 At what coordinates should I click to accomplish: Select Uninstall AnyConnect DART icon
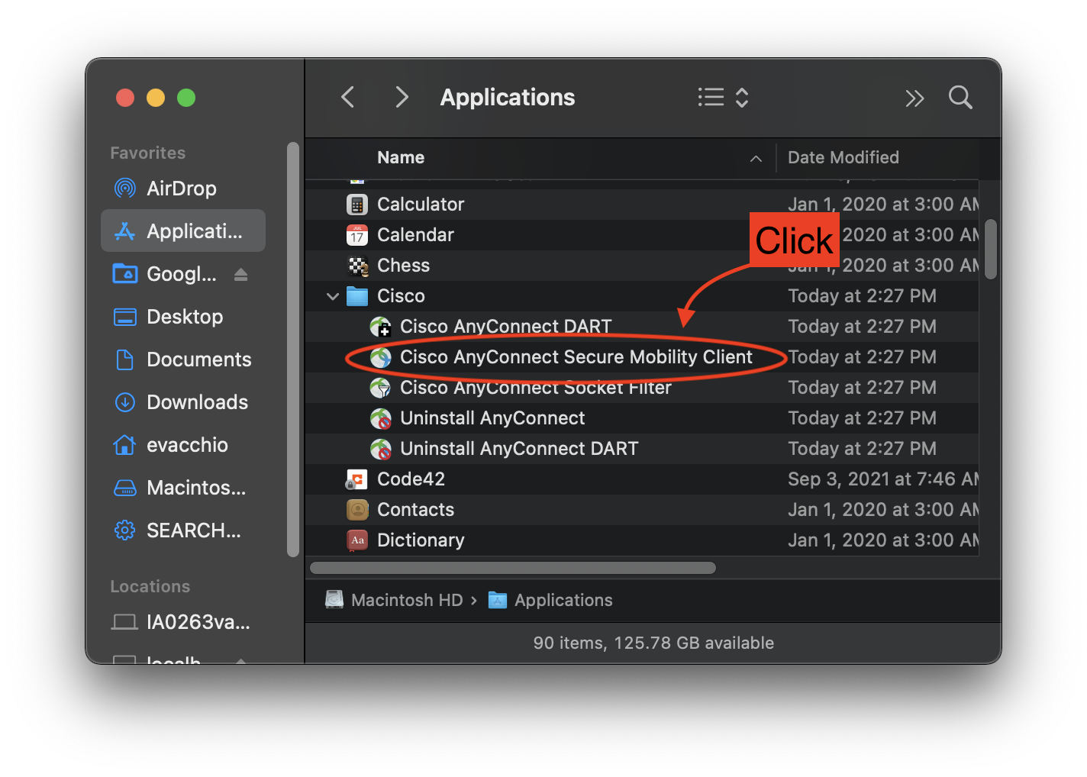point(380,449)
